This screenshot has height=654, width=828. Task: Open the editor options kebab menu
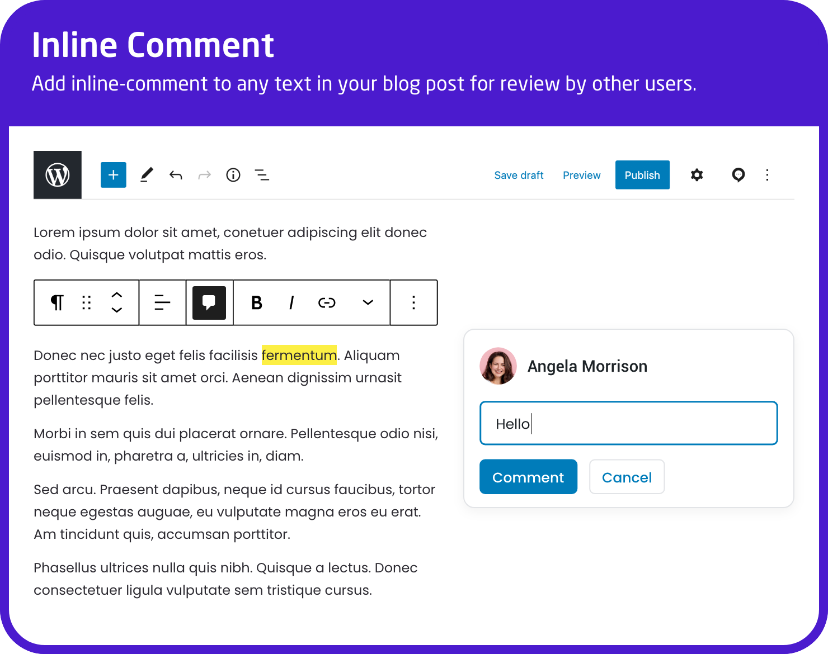click(x=767, y=175)
